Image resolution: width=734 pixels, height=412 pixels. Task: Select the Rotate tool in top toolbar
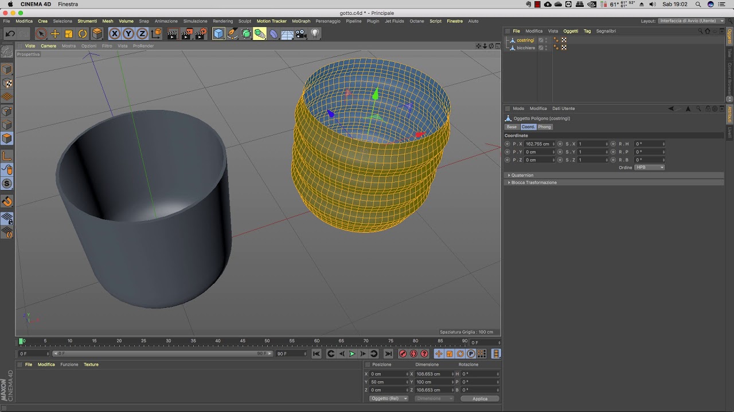(83, 34)
